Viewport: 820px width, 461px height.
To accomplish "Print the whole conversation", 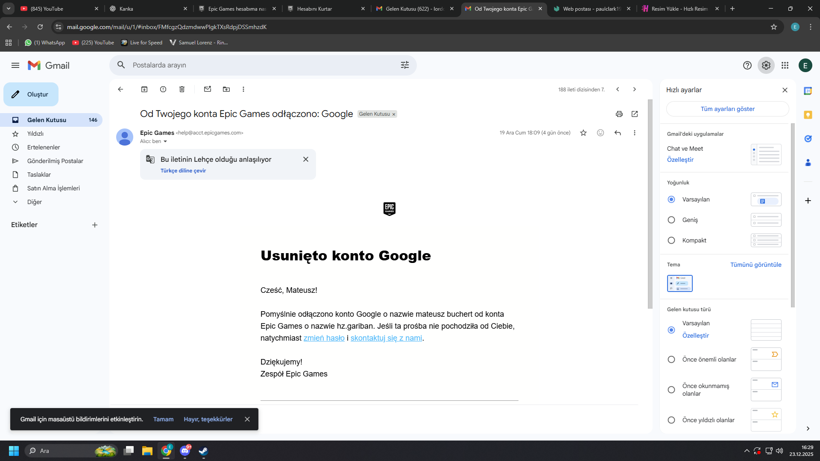I will tap(619, 114).
